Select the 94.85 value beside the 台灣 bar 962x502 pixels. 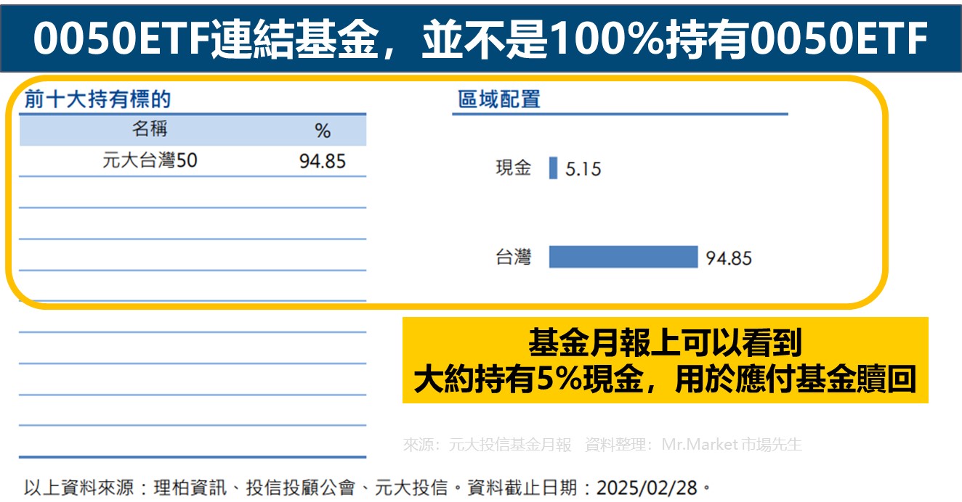coord(729,258)
